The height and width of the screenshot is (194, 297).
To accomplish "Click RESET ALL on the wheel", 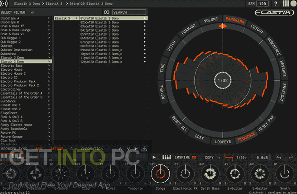I will coord(180,124).
